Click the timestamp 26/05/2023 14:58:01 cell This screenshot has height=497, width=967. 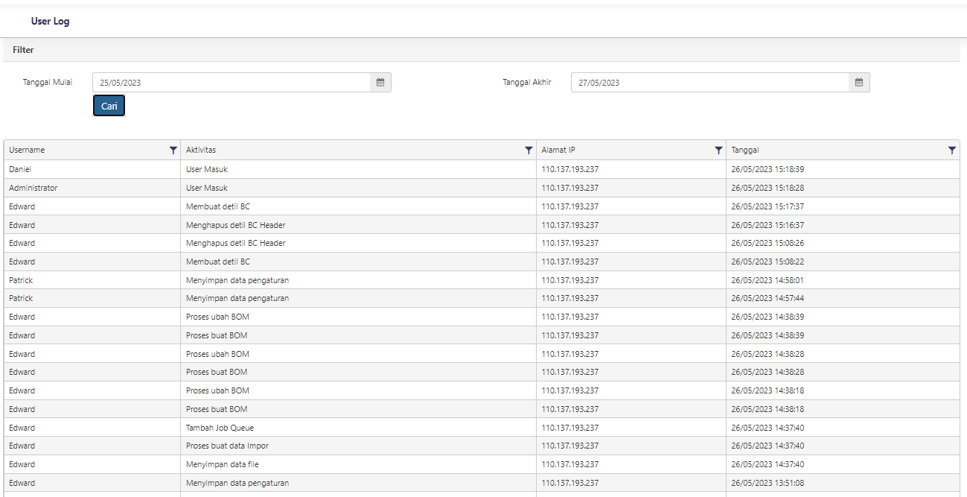(x=767, y=280)
